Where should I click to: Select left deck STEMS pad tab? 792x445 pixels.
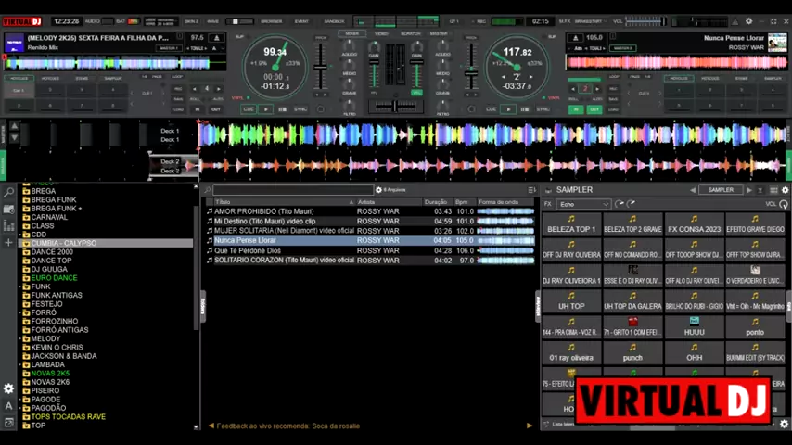click(x=82, y=78)
